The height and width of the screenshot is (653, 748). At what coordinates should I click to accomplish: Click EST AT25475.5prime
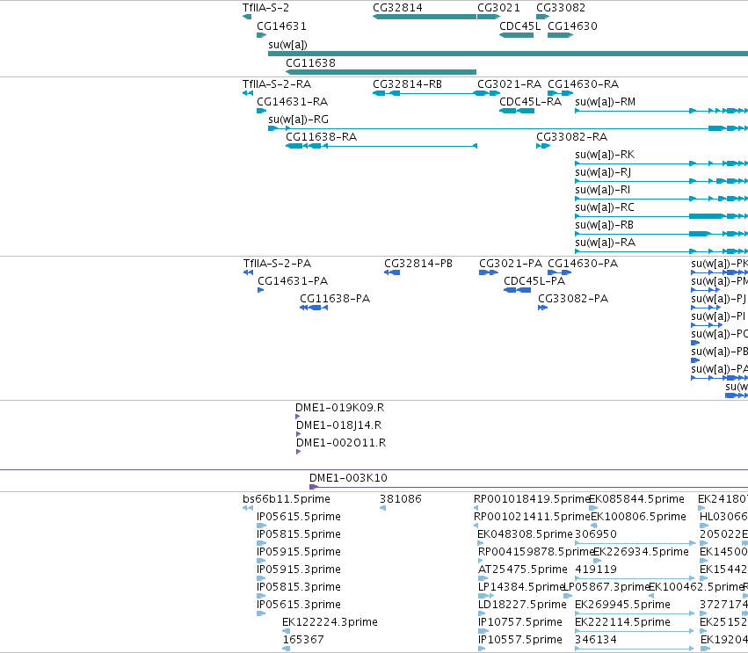[x=522, y=570]
